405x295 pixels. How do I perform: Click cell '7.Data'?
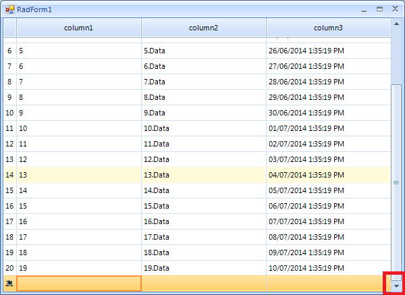click(204, 82)
